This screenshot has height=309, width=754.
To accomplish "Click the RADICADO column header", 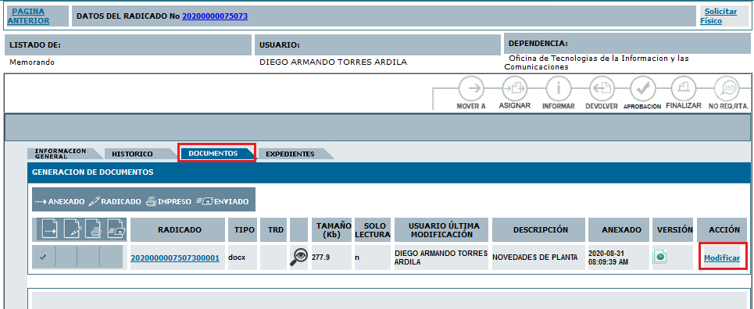I will point(177,229).
